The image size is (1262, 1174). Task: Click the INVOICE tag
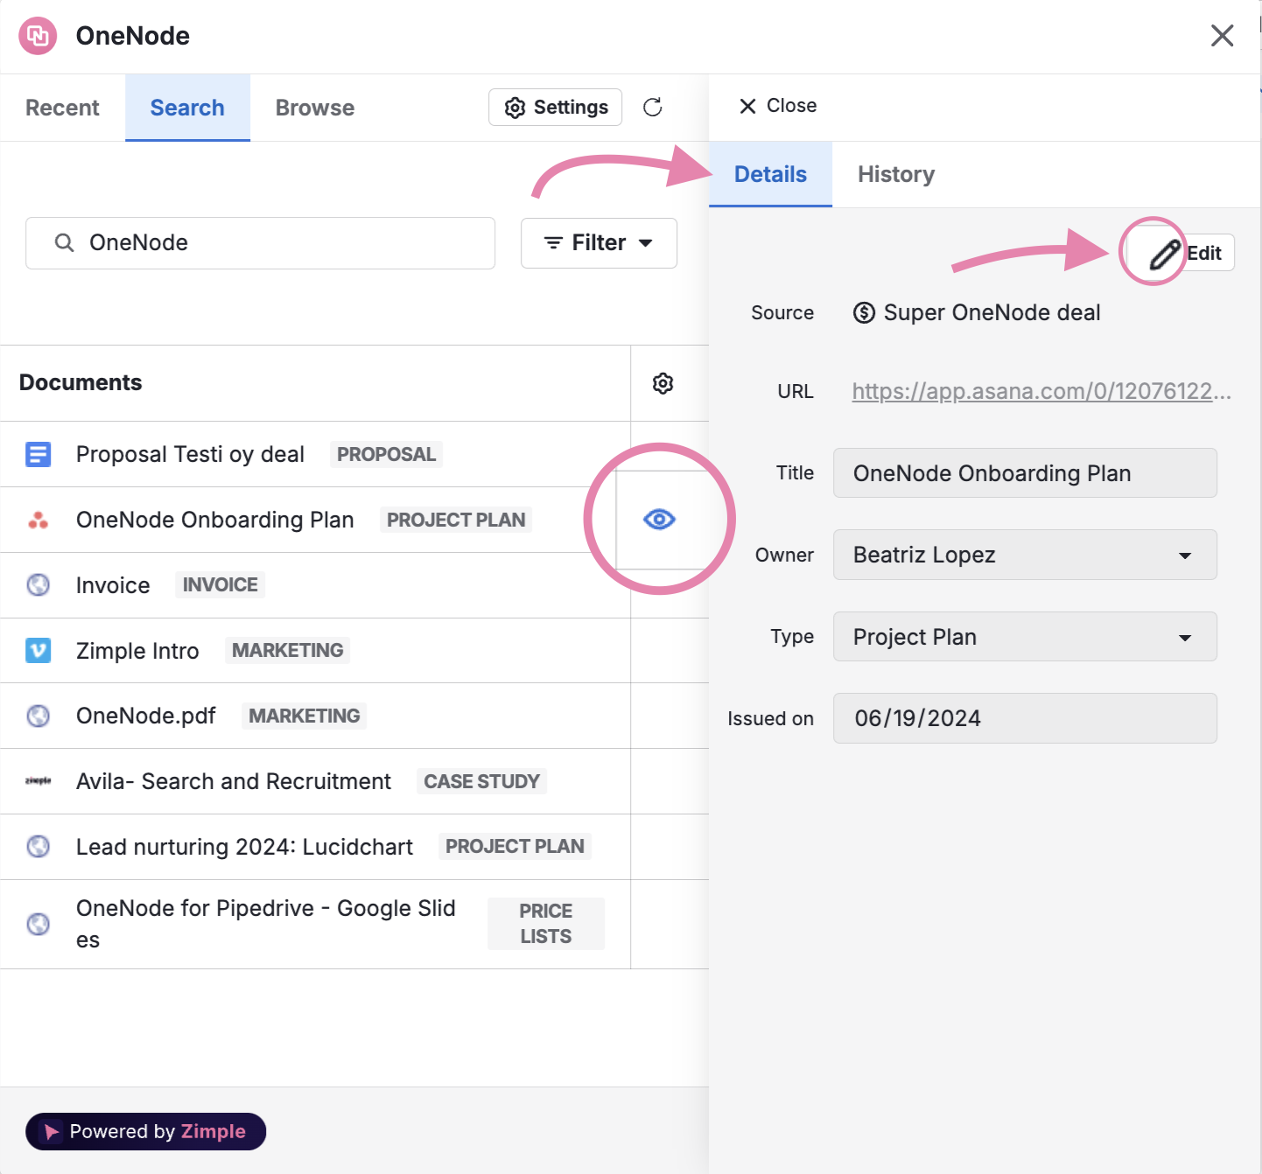tap(220, 584)
